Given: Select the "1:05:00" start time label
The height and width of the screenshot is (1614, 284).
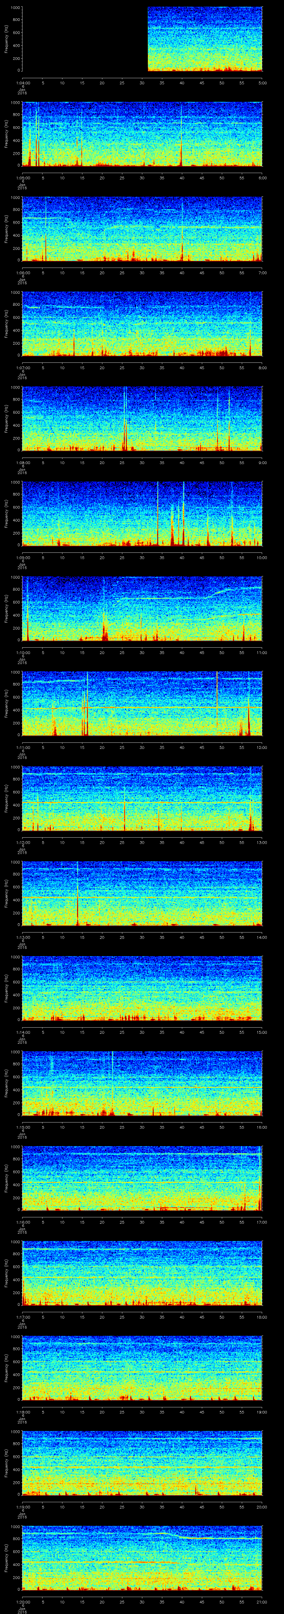Looking at the screenshot, I should (x=22, y=178).
